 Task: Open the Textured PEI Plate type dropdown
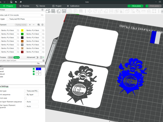25,19
